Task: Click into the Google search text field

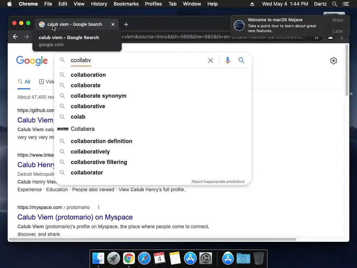Action: [x=137, y=60]
